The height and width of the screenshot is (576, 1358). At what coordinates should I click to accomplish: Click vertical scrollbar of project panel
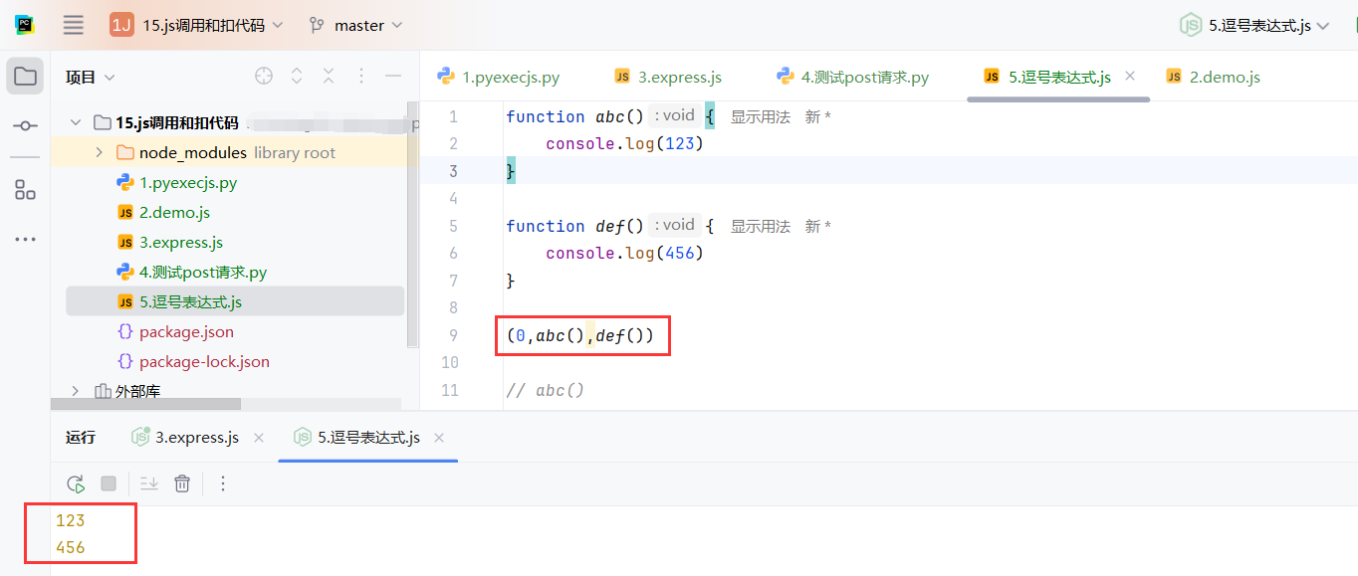(412, 224)
